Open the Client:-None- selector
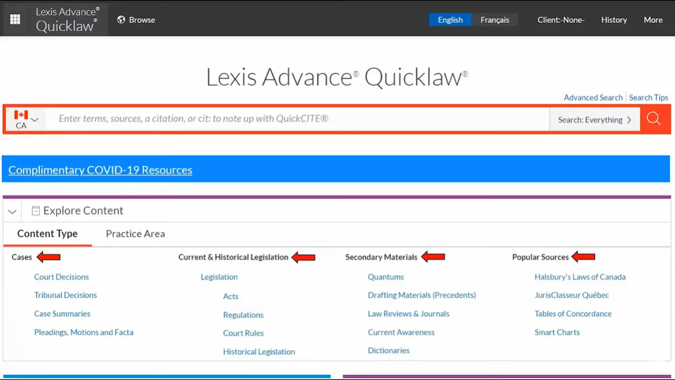The image size is (675, 380). click(x=561, y=20)
